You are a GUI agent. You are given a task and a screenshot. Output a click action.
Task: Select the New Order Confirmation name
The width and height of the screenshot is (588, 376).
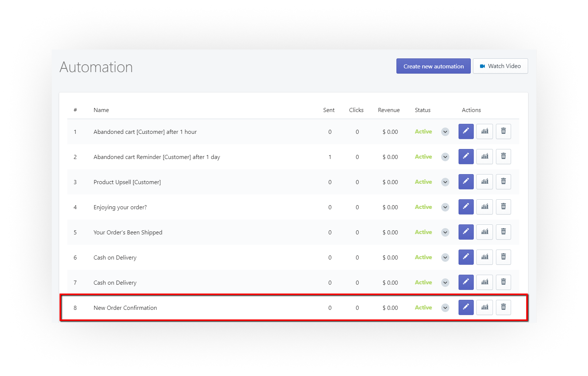(x=125, y=308)
